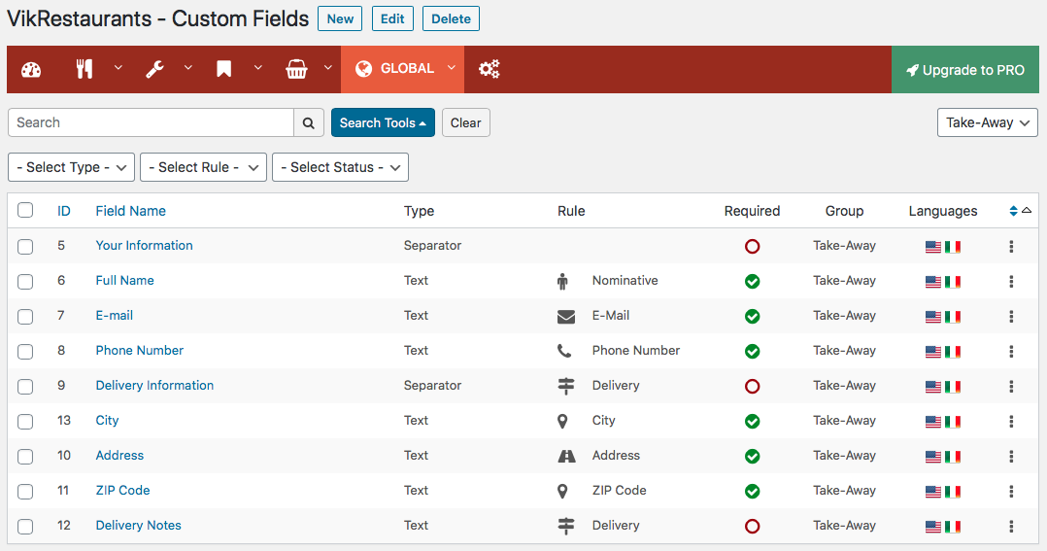Open kebab menu for Your Information row
1047x551 pixels.
1011,247
